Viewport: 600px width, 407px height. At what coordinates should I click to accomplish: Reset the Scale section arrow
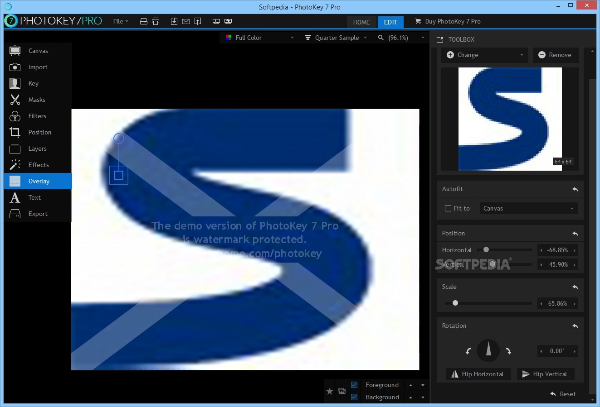(575, 287)
